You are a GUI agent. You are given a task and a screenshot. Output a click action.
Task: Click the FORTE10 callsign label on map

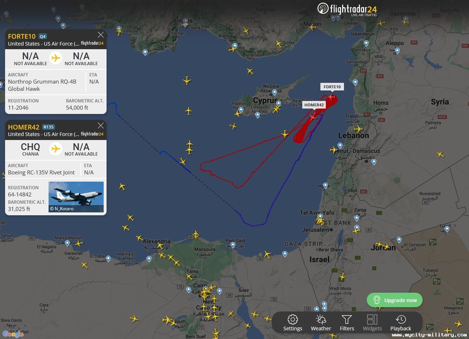tap(332, 87)
